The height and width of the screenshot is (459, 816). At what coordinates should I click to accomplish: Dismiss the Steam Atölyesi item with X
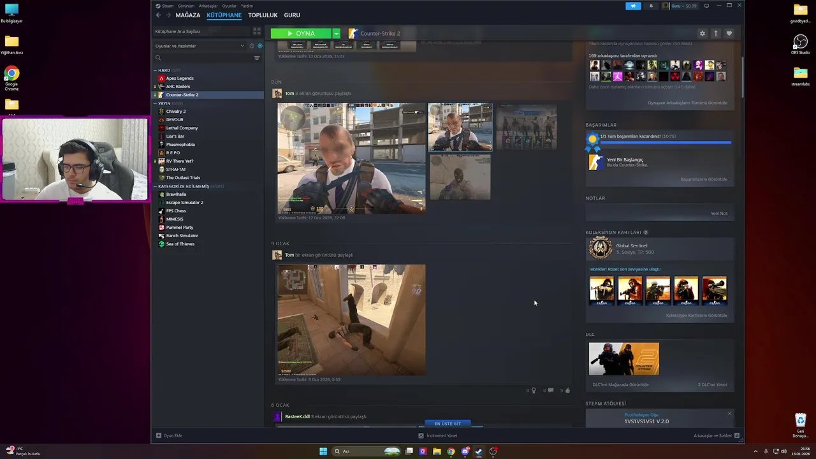coord(729,414)
